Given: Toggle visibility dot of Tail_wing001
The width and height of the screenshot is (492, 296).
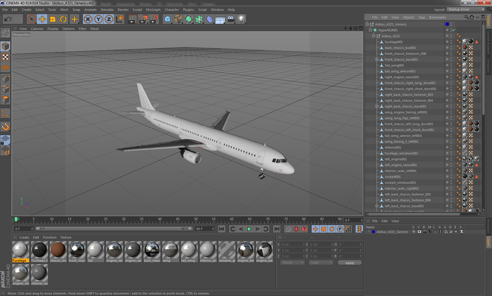Looking at the screenshot, I should click(x=447, y=64).
